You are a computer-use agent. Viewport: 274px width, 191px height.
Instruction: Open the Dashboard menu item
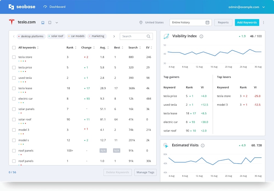pyautogui.click(x=55, y=7)
